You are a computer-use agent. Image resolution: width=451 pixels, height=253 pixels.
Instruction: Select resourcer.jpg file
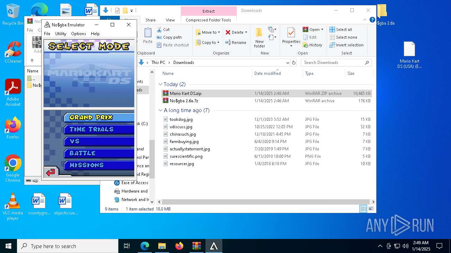pos(266,164)
